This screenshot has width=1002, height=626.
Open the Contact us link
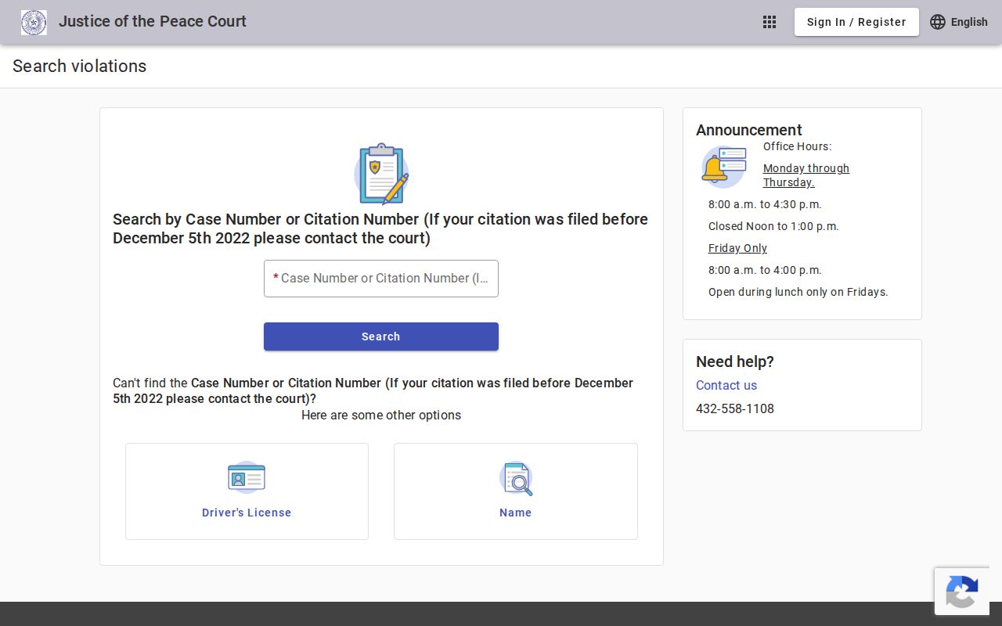click(x=726, y=385)
